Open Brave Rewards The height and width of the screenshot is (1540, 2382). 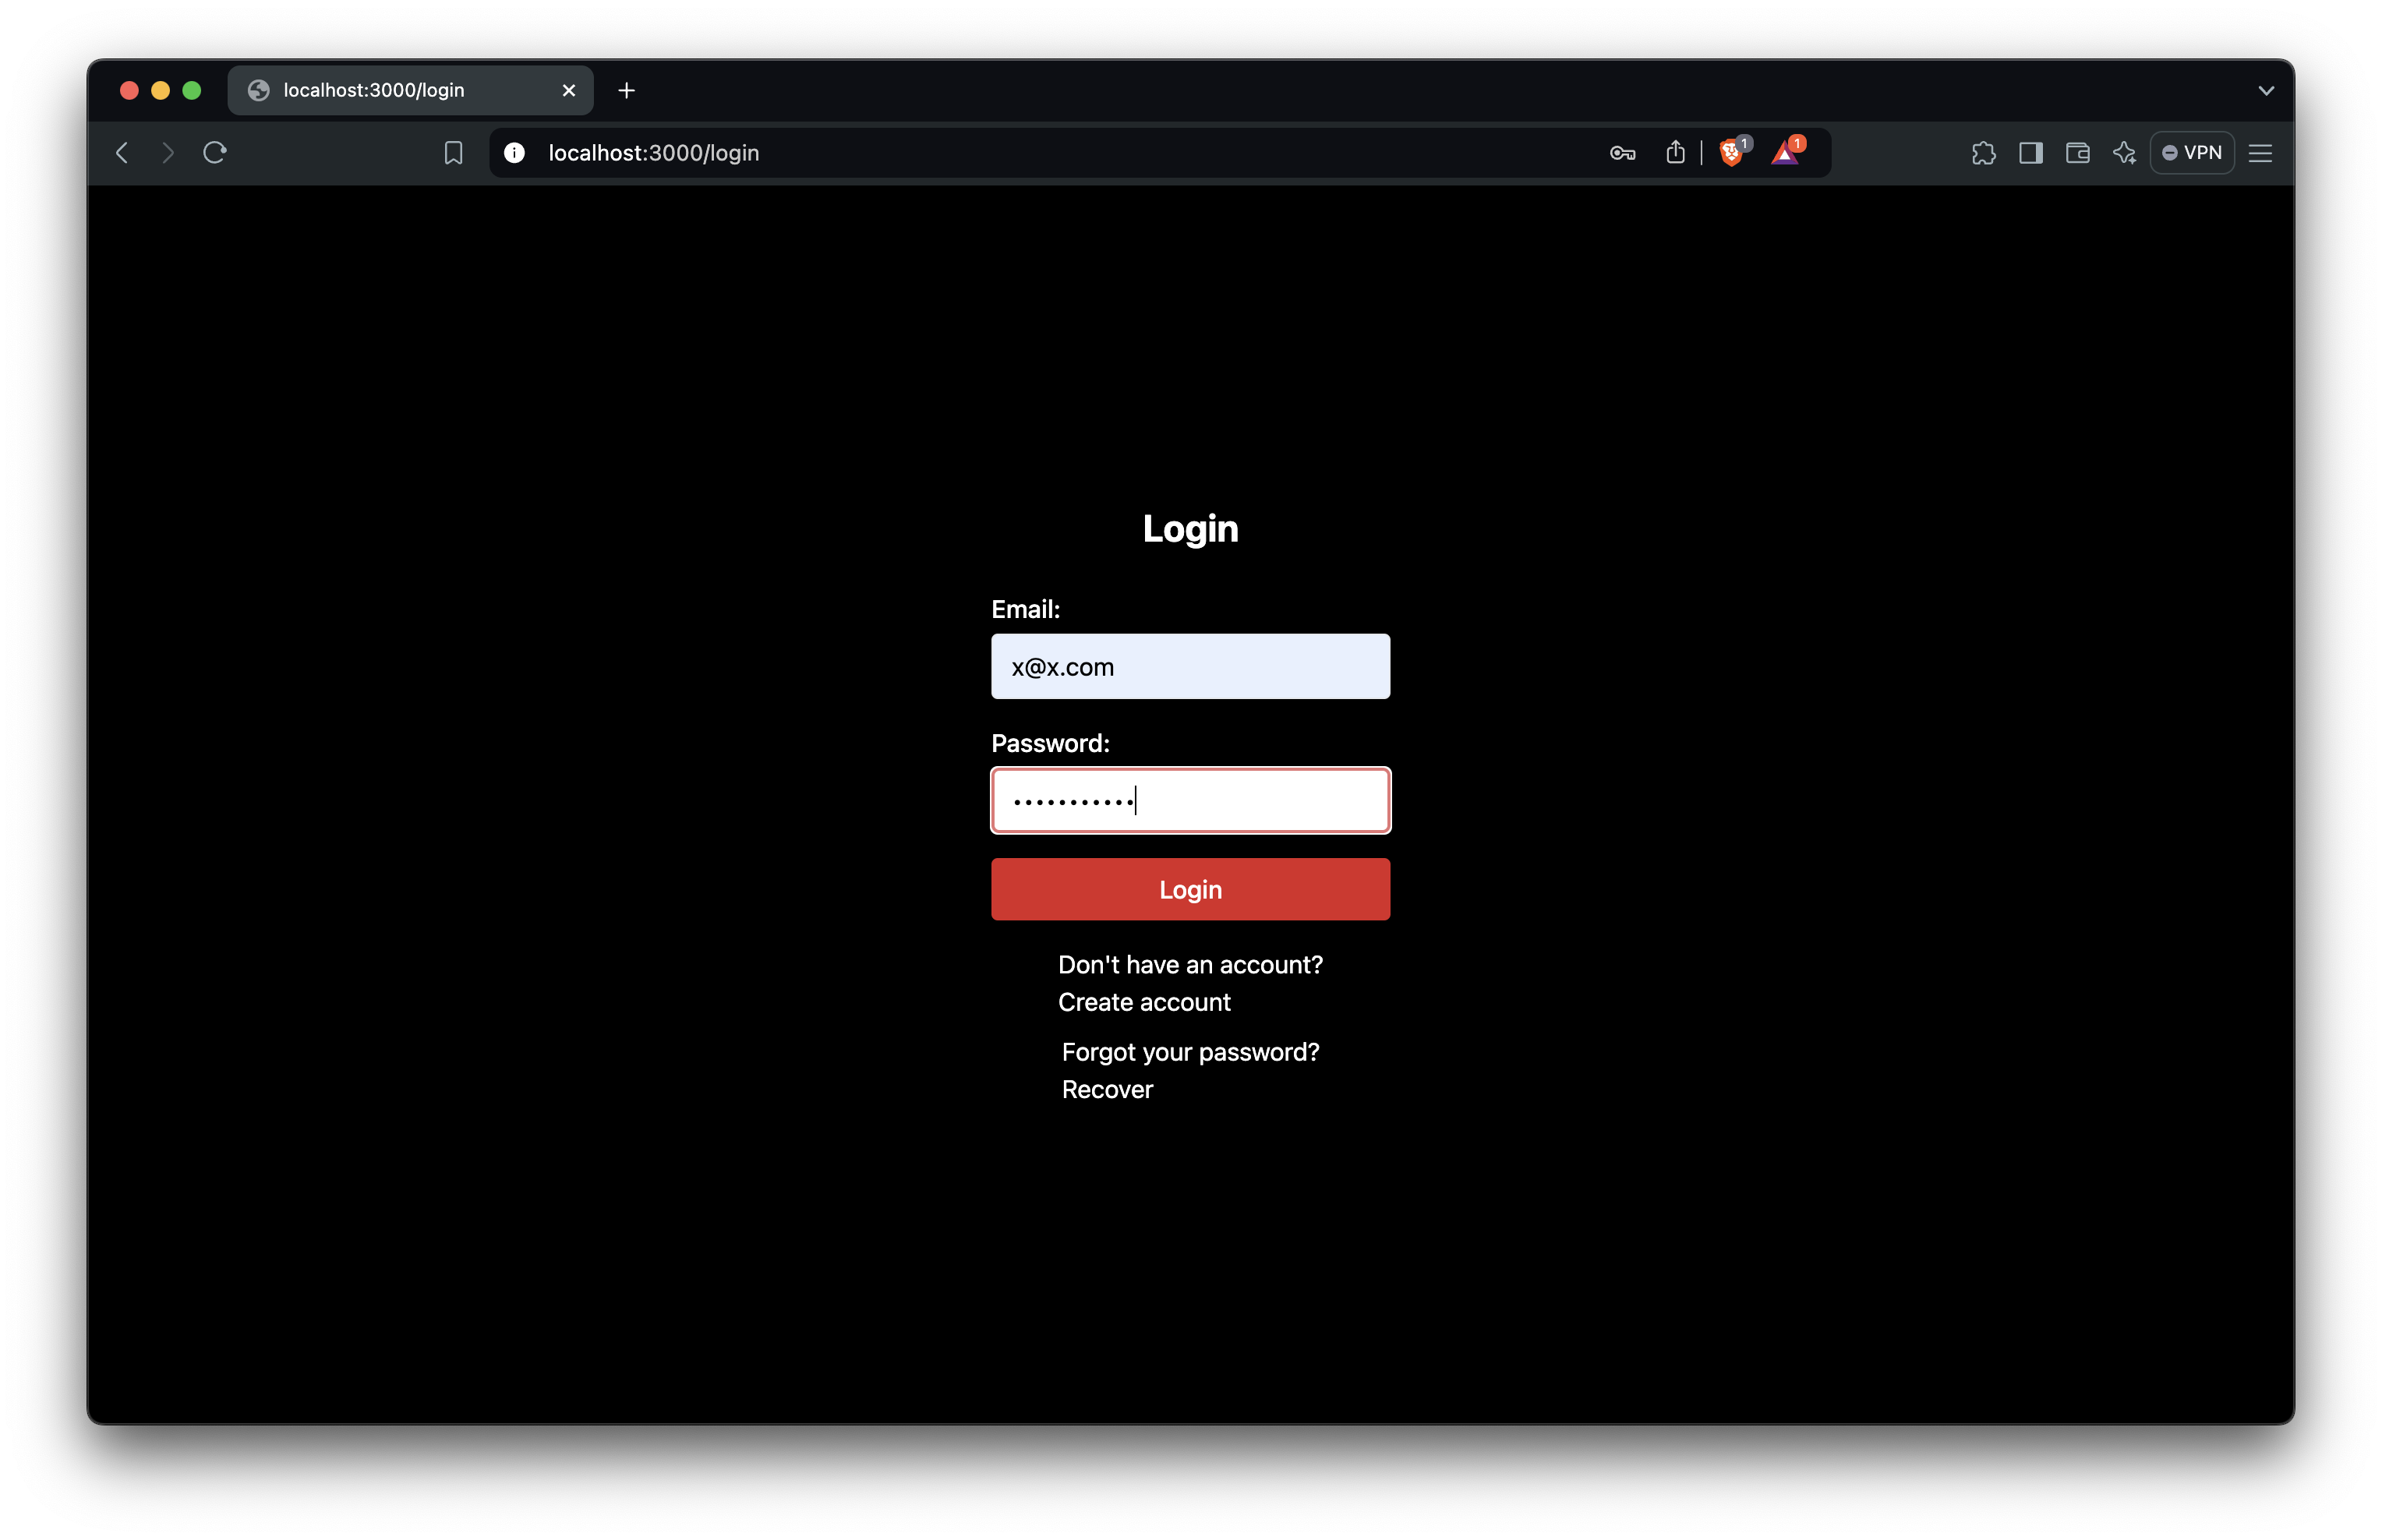coord(1787,152)
